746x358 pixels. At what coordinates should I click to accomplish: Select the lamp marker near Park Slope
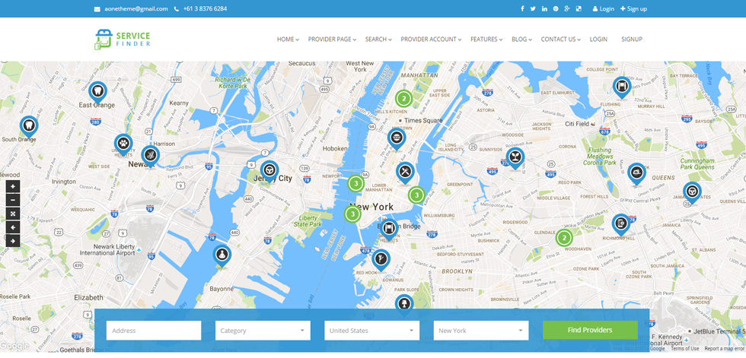tap(404, 306)
